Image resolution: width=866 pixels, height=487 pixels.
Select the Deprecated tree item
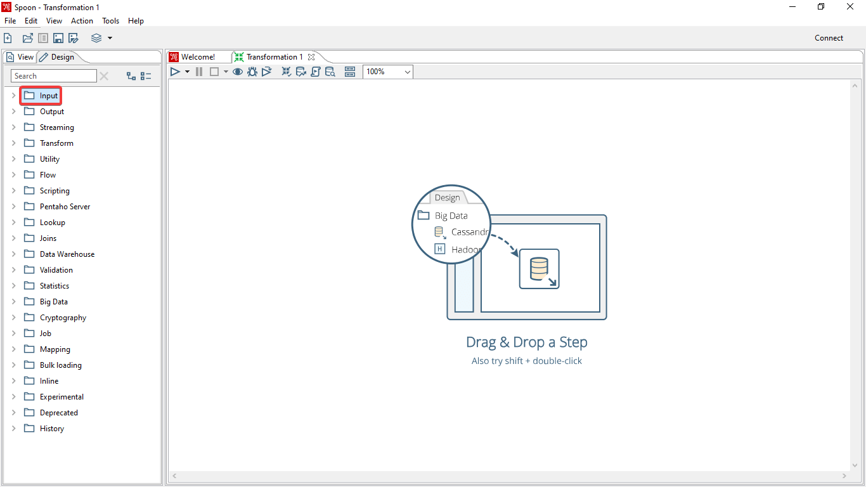[51, 413]
